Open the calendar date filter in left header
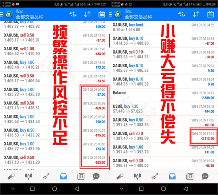 [x=102, y=14]
